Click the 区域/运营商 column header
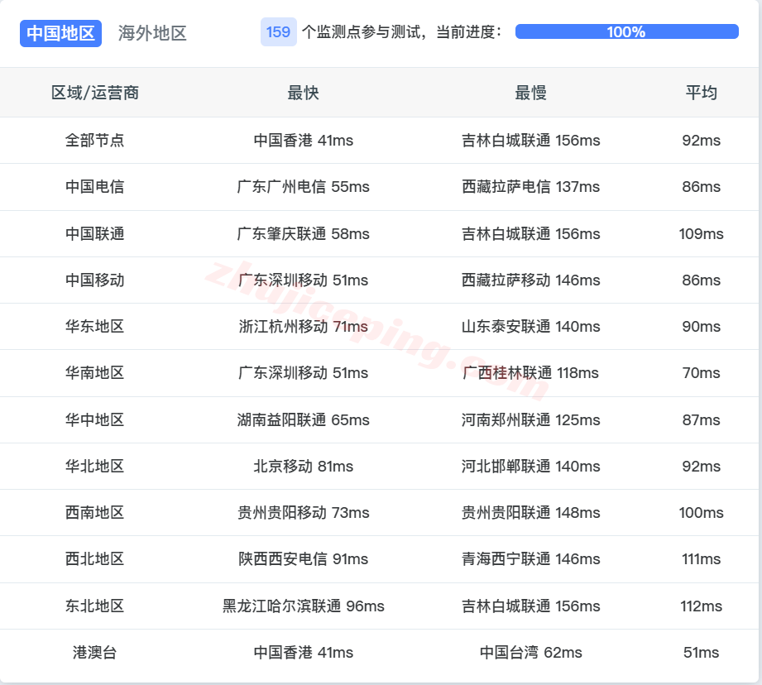762x685 pixels. (x=97, y=93)
